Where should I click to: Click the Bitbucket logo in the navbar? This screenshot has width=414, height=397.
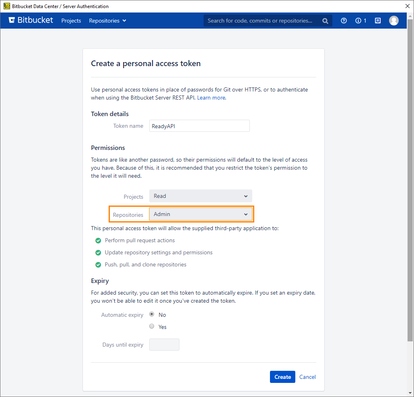31,20
